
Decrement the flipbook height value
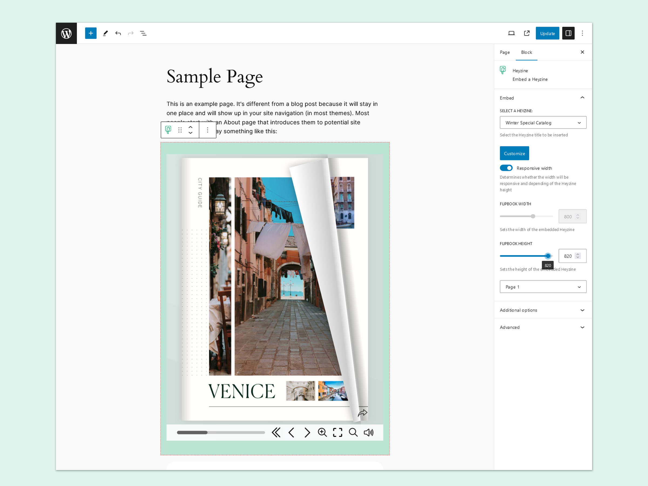tap(578, 258)
